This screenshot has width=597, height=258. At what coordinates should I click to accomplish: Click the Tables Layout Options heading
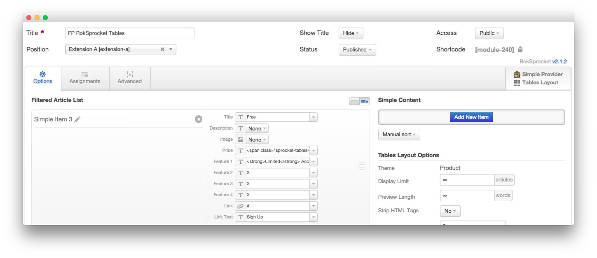pyautogui.click(x=409, y=156)
